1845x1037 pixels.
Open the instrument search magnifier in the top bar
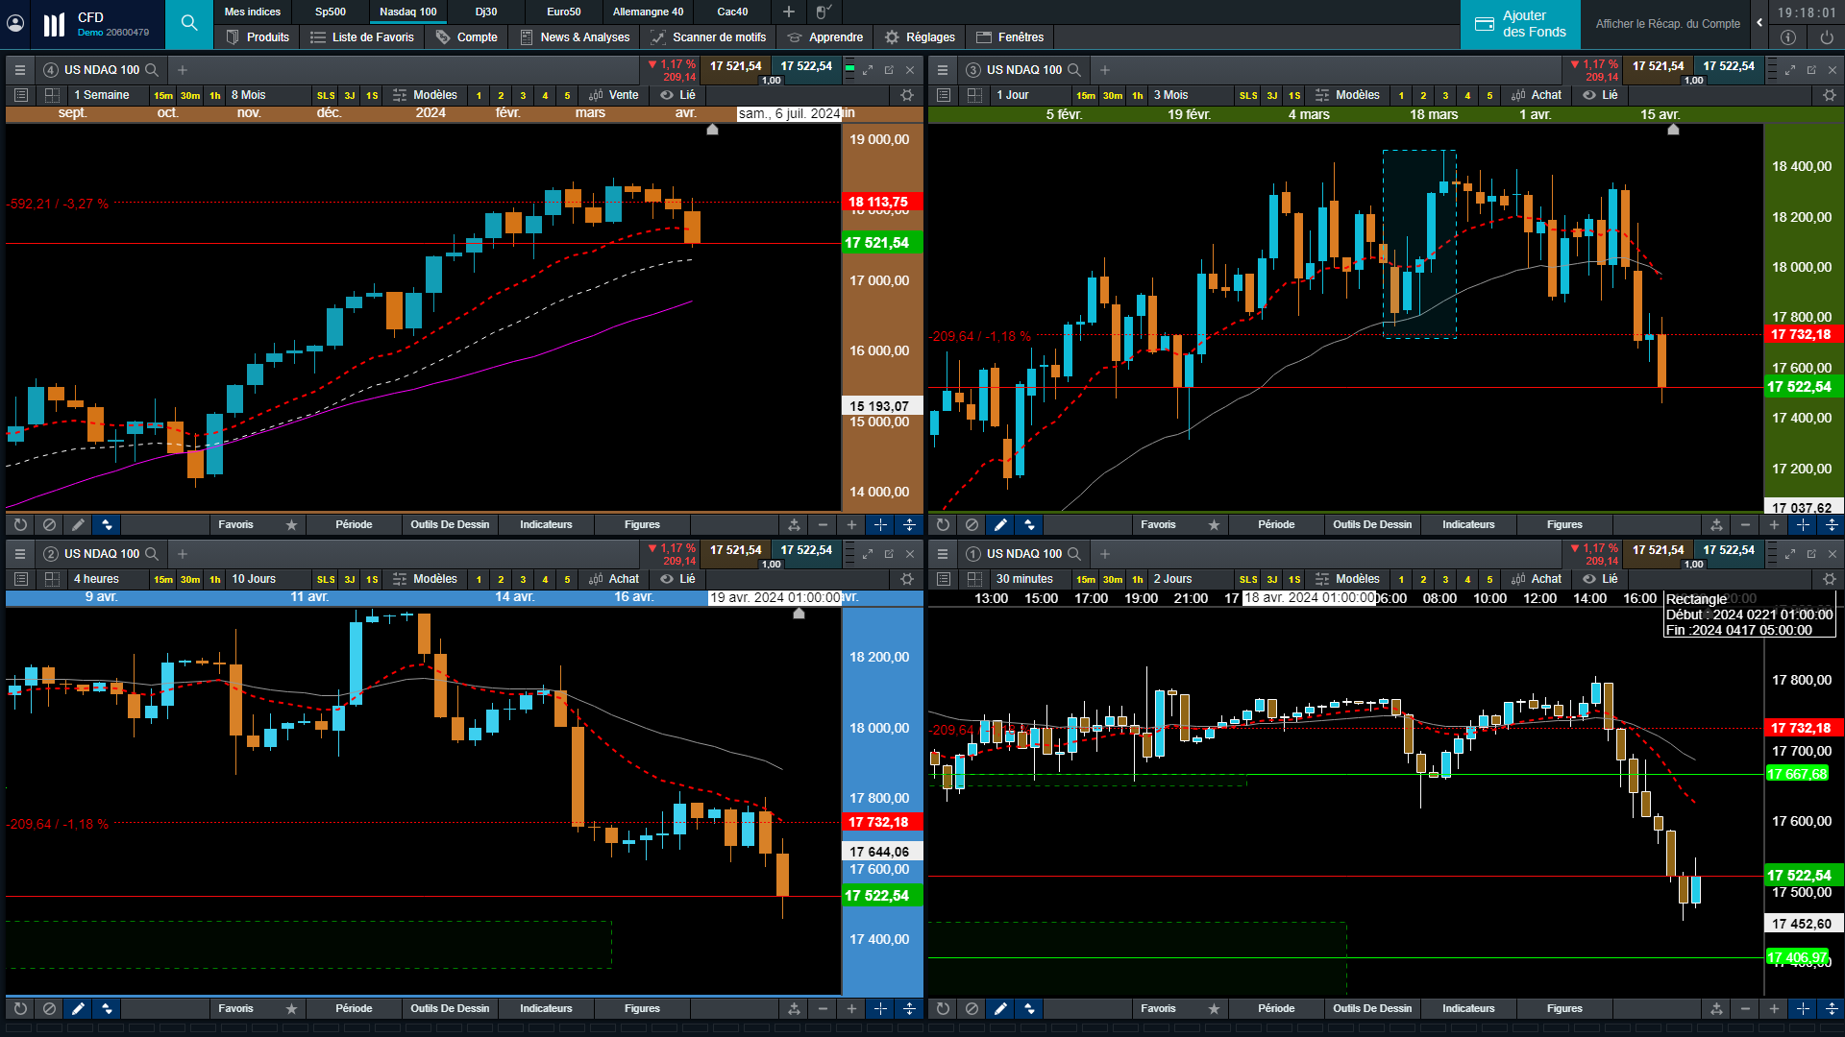[x=189, y=23]
